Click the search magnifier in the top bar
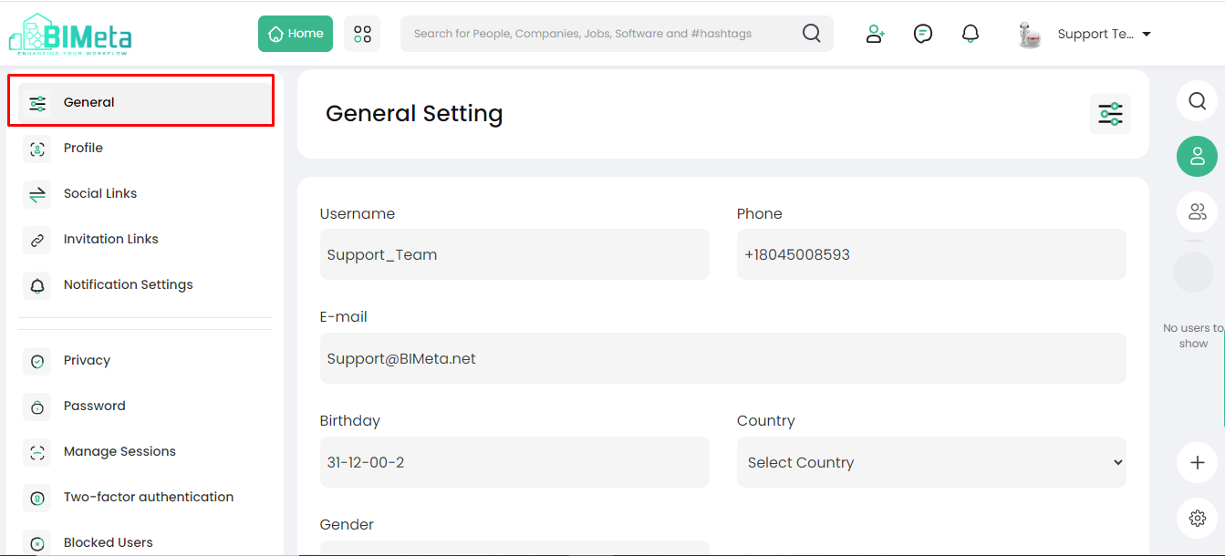 [x=811, y=34]
